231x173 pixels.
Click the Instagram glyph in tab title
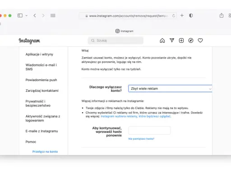[117, 31]
